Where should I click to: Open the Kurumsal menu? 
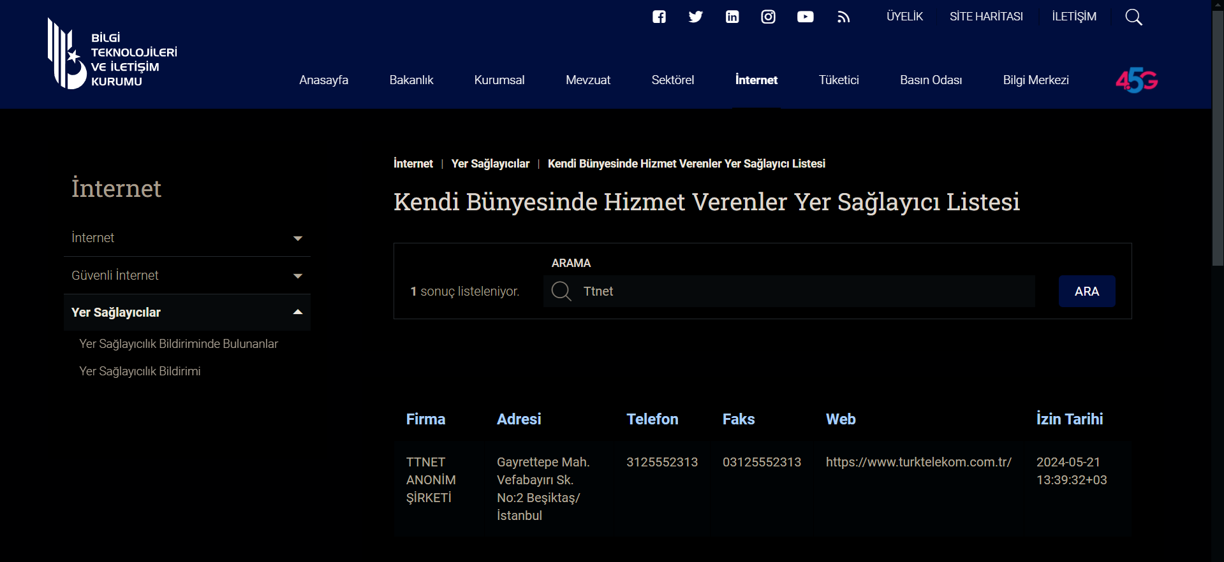click(x=499, y=80)
